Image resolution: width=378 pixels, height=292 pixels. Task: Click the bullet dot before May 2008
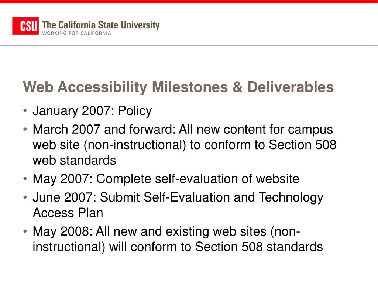point(25,231)
